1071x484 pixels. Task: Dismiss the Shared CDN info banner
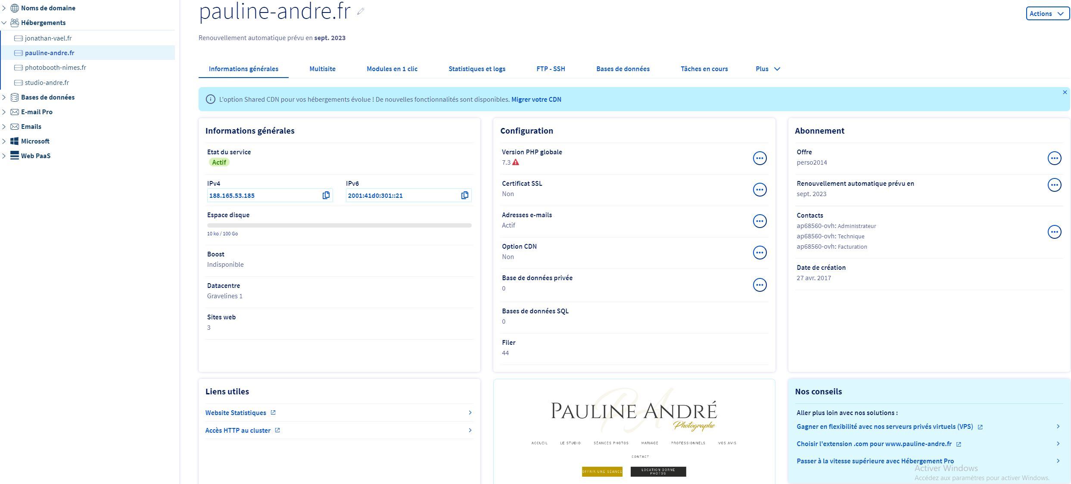point(1065,92)
